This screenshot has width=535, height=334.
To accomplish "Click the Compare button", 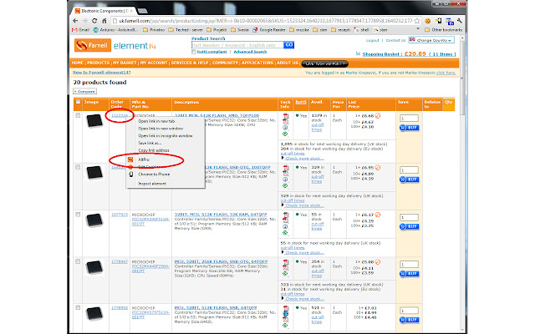I will 85,91.
